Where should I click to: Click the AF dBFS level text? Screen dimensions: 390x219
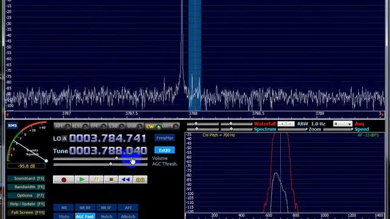pyautogui.click(x=368, y=135)
